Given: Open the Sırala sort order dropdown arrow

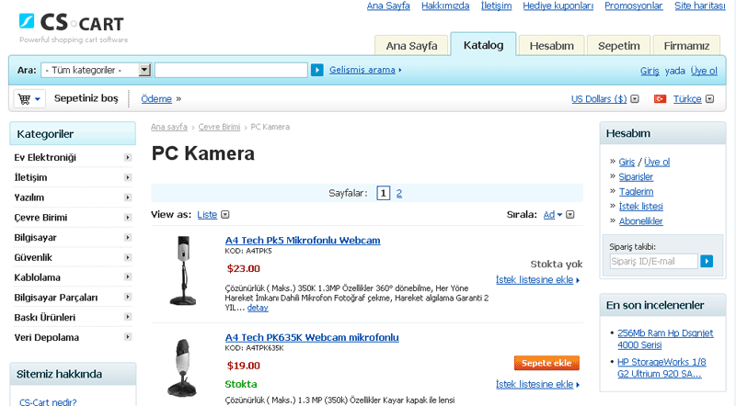Looking at the screenshot, I should tap(569, 215).
